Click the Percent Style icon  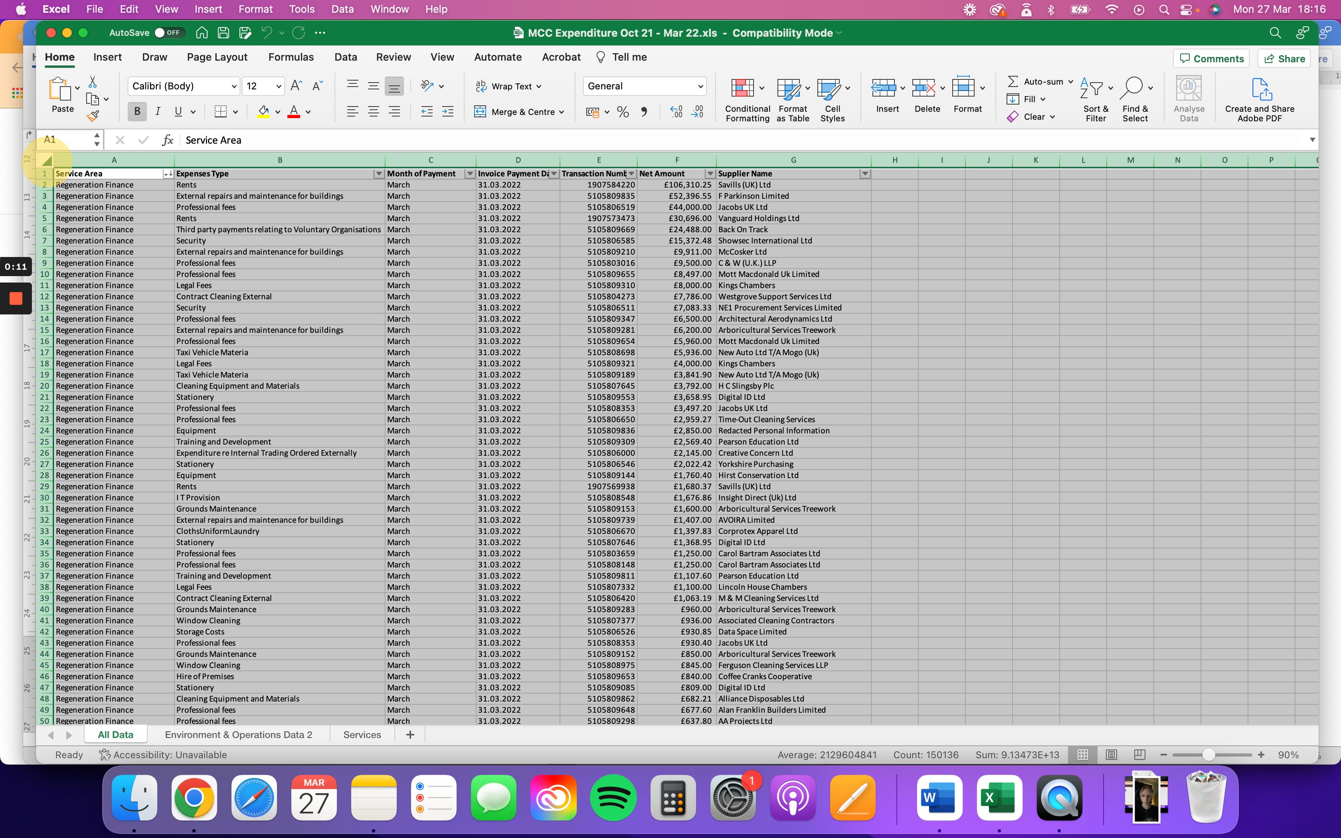623,112
